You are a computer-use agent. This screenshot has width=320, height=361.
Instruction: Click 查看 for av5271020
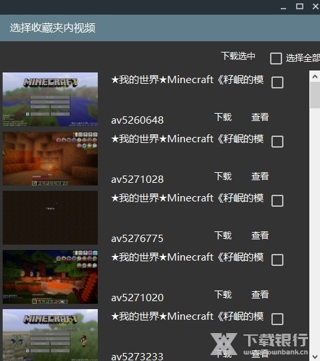coord(260,295)
